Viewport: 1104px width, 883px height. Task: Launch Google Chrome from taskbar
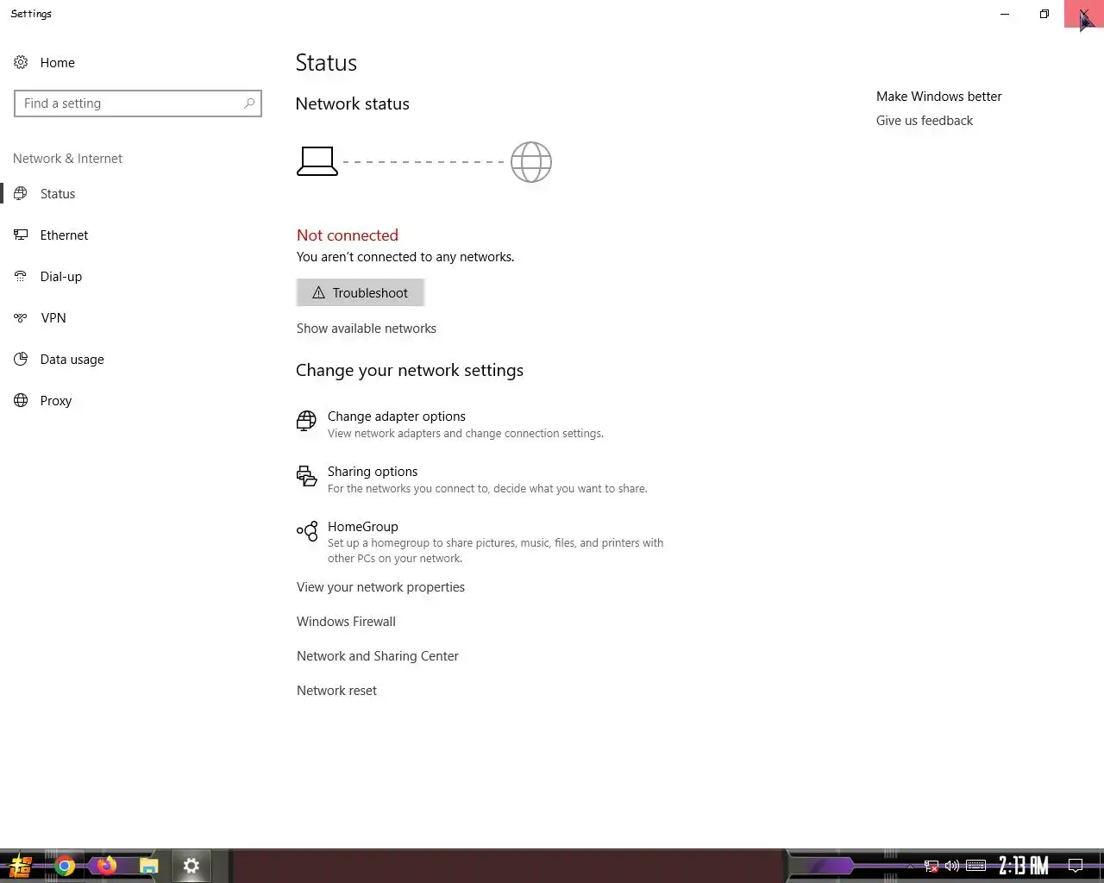(x=65, y=866)
